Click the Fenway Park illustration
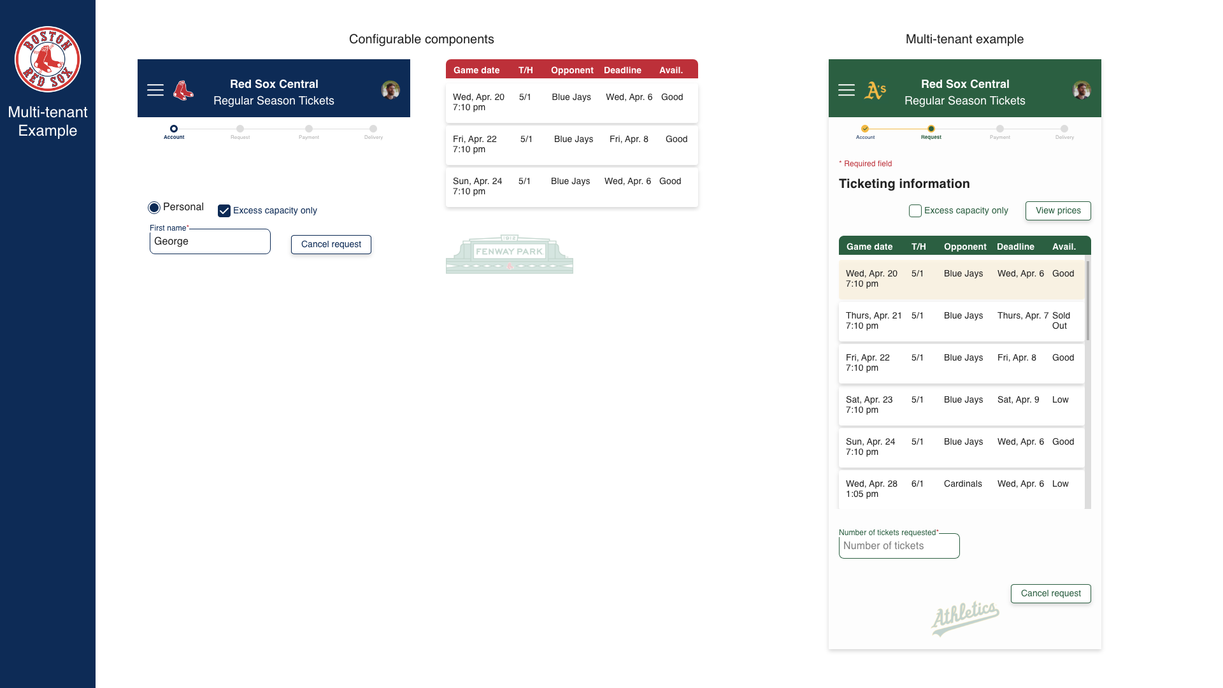This screenshot has width=1223, height=688. (509, 254)
